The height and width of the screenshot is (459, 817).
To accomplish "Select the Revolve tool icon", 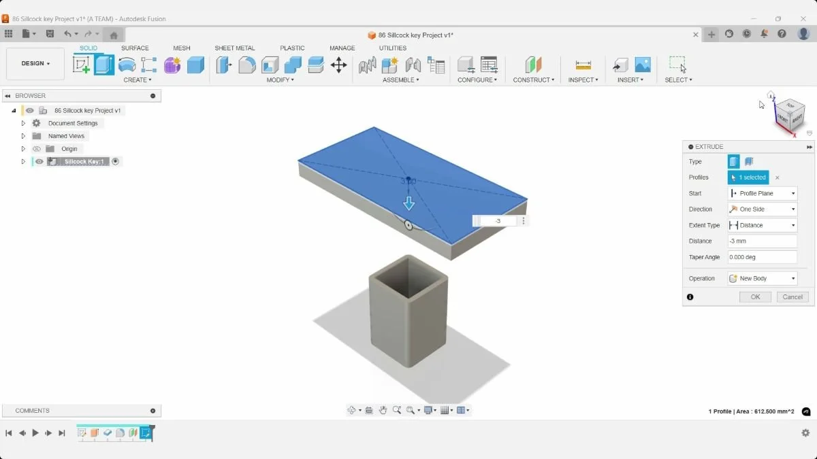I will pos(127,65).
